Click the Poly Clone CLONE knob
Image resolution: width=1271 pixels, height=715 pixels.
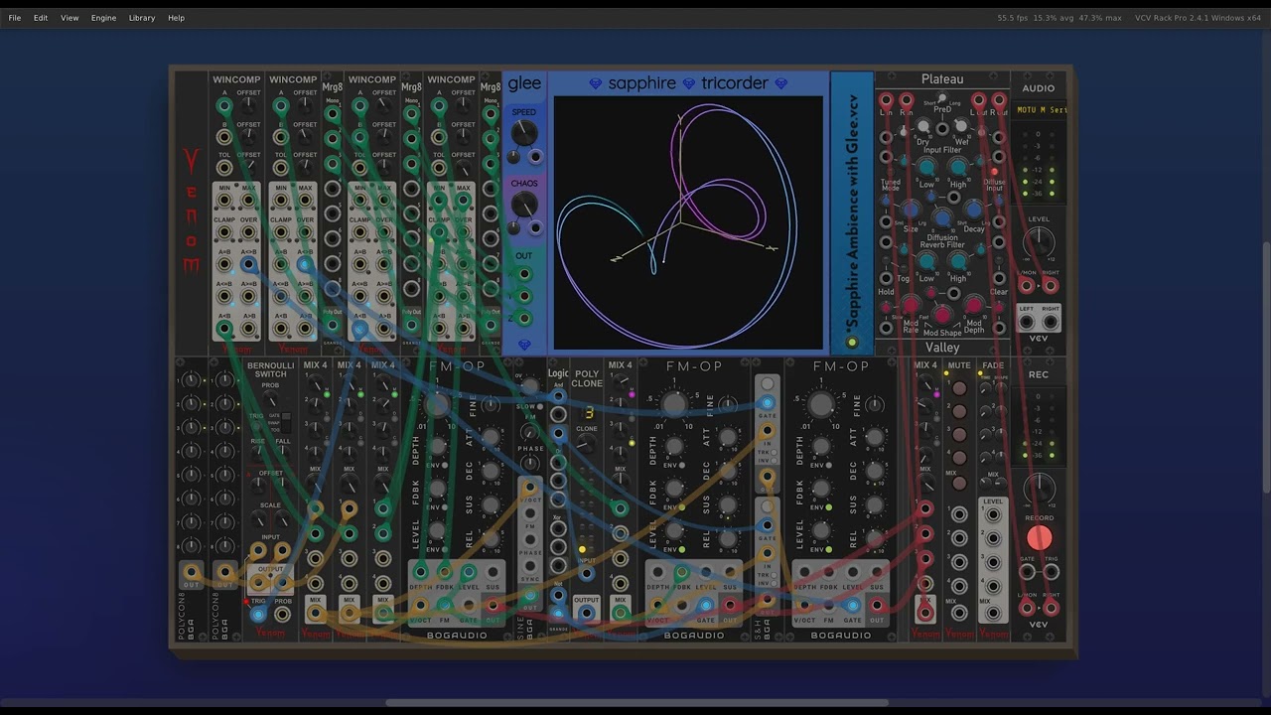coord(587,444)
